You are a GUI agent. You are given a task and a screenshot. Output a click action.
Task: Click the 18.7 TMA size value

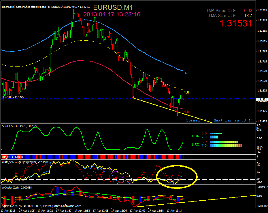pos(248,16)
